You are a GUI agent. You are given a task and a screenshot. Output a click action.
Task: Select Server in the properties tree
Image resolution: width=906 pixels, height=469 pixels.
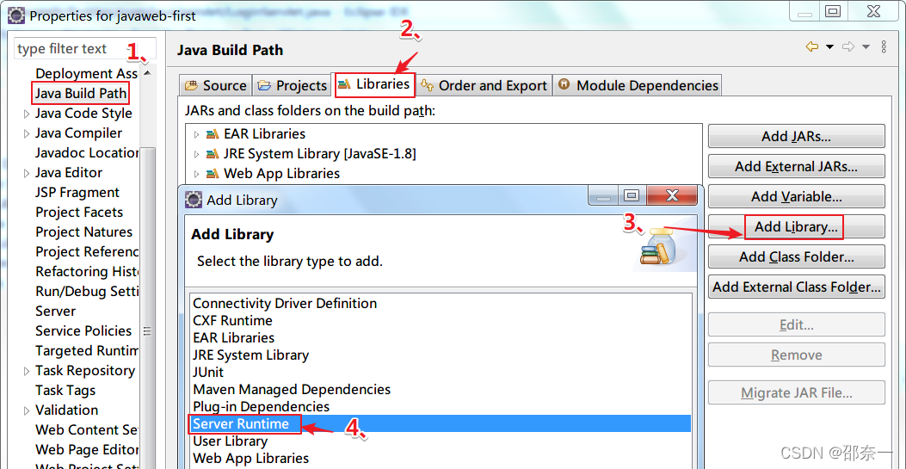[55, 311]
